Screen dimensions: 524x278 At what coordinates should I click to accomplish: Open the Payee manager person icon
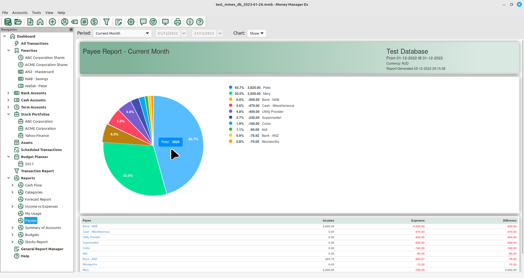65,22
